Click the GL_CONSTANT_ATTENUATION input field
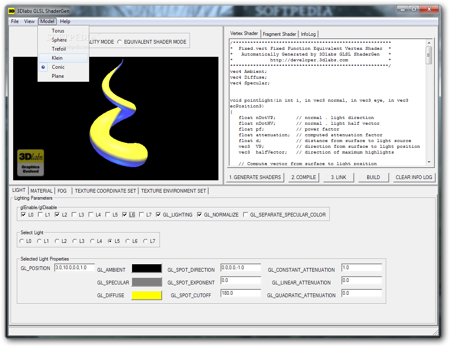Screen dimensions: 450x347 pyautogui.click(x=362, y=268)
